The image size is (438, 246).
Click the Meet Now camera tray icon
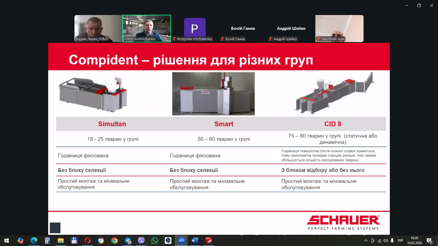click(x=373, y=241)
